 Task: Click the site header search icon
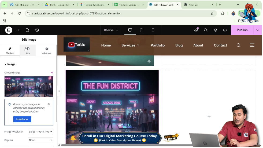point(239,45)
